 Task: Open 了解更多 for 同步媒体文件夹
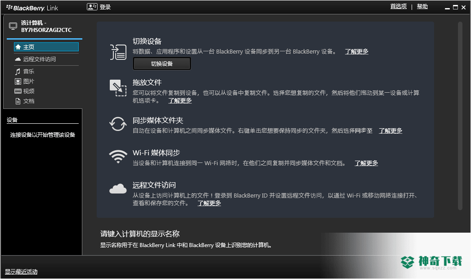[390, 130]
